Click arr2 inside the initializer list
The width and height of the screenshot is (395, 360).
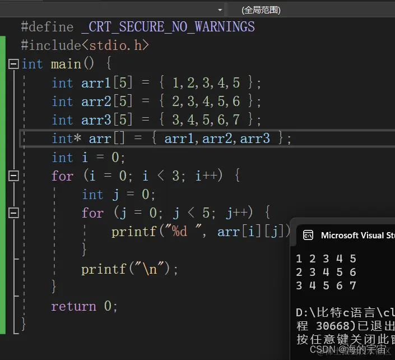[x=217, y=139]
